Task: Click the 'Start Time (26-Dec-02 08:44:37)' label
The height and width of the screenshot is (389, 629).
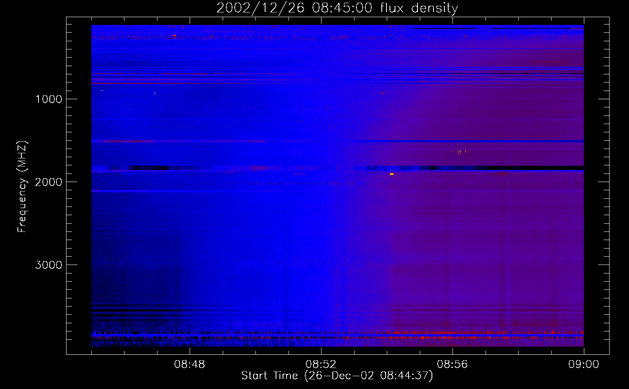Action: [337, 376]
